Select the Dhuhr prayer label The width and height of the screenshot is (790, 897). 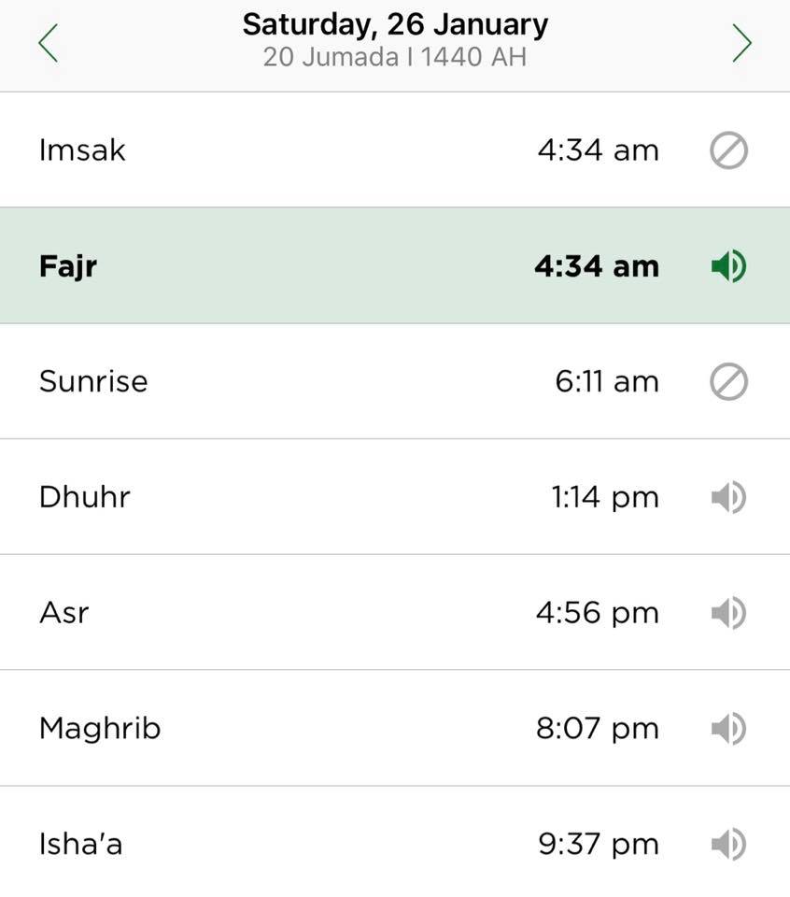(x=85, y=496)
